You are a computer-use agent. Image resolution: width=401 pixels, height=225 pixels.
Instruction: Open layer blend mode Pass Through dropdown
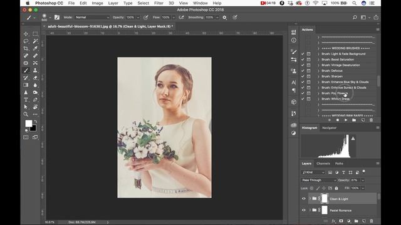click(x=318, y=180)
